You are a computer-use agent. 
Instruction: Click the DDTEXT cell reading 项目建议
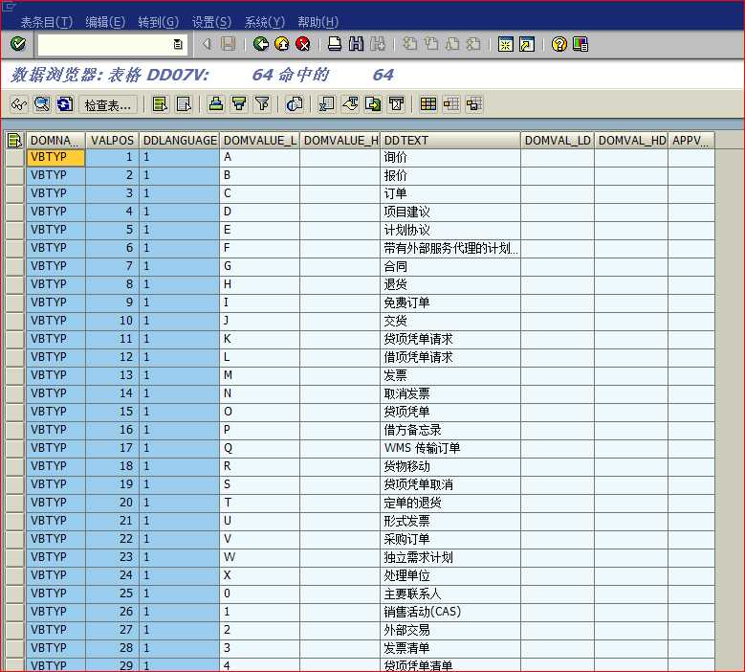coord(450,212)
